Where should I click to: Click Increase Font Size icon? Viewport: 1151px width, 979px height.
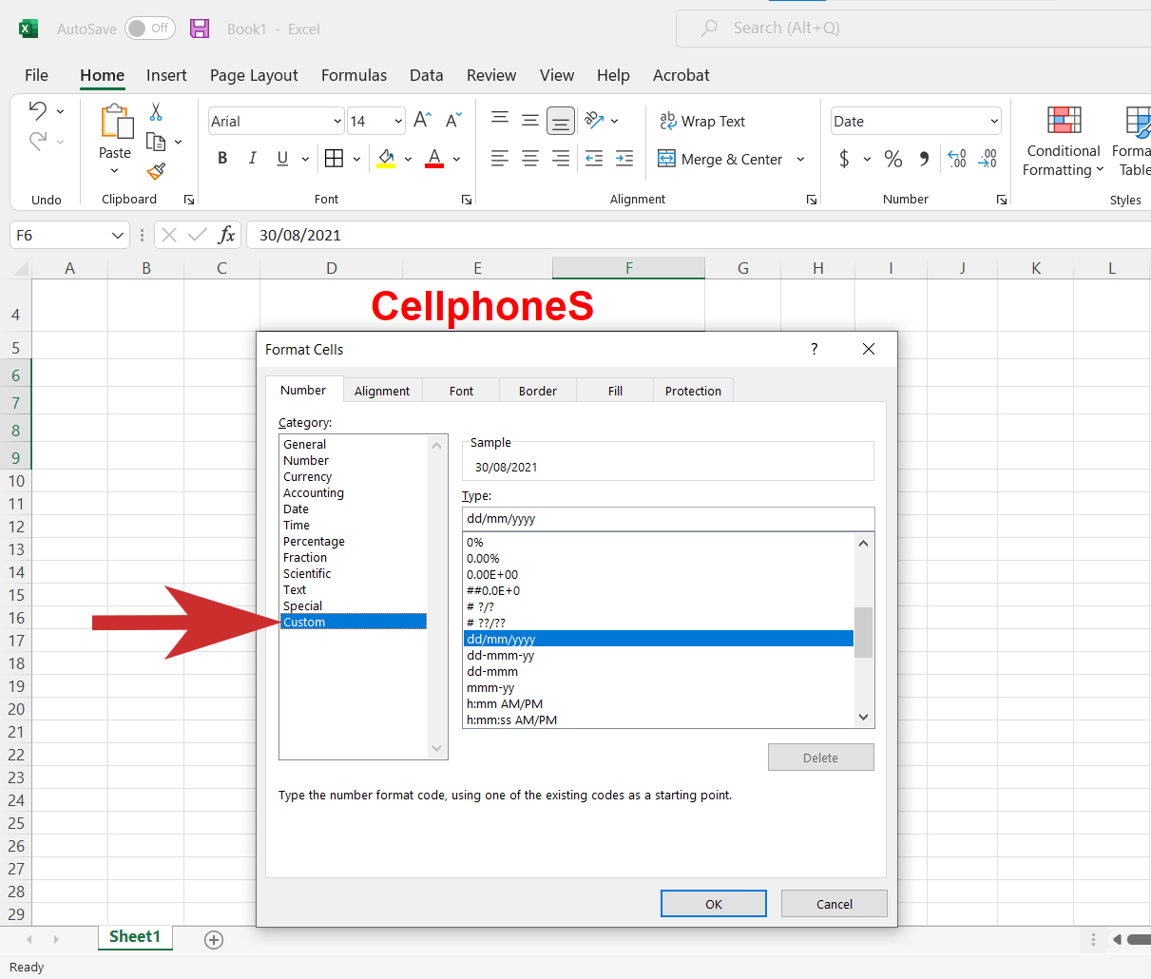click(423, 121)
